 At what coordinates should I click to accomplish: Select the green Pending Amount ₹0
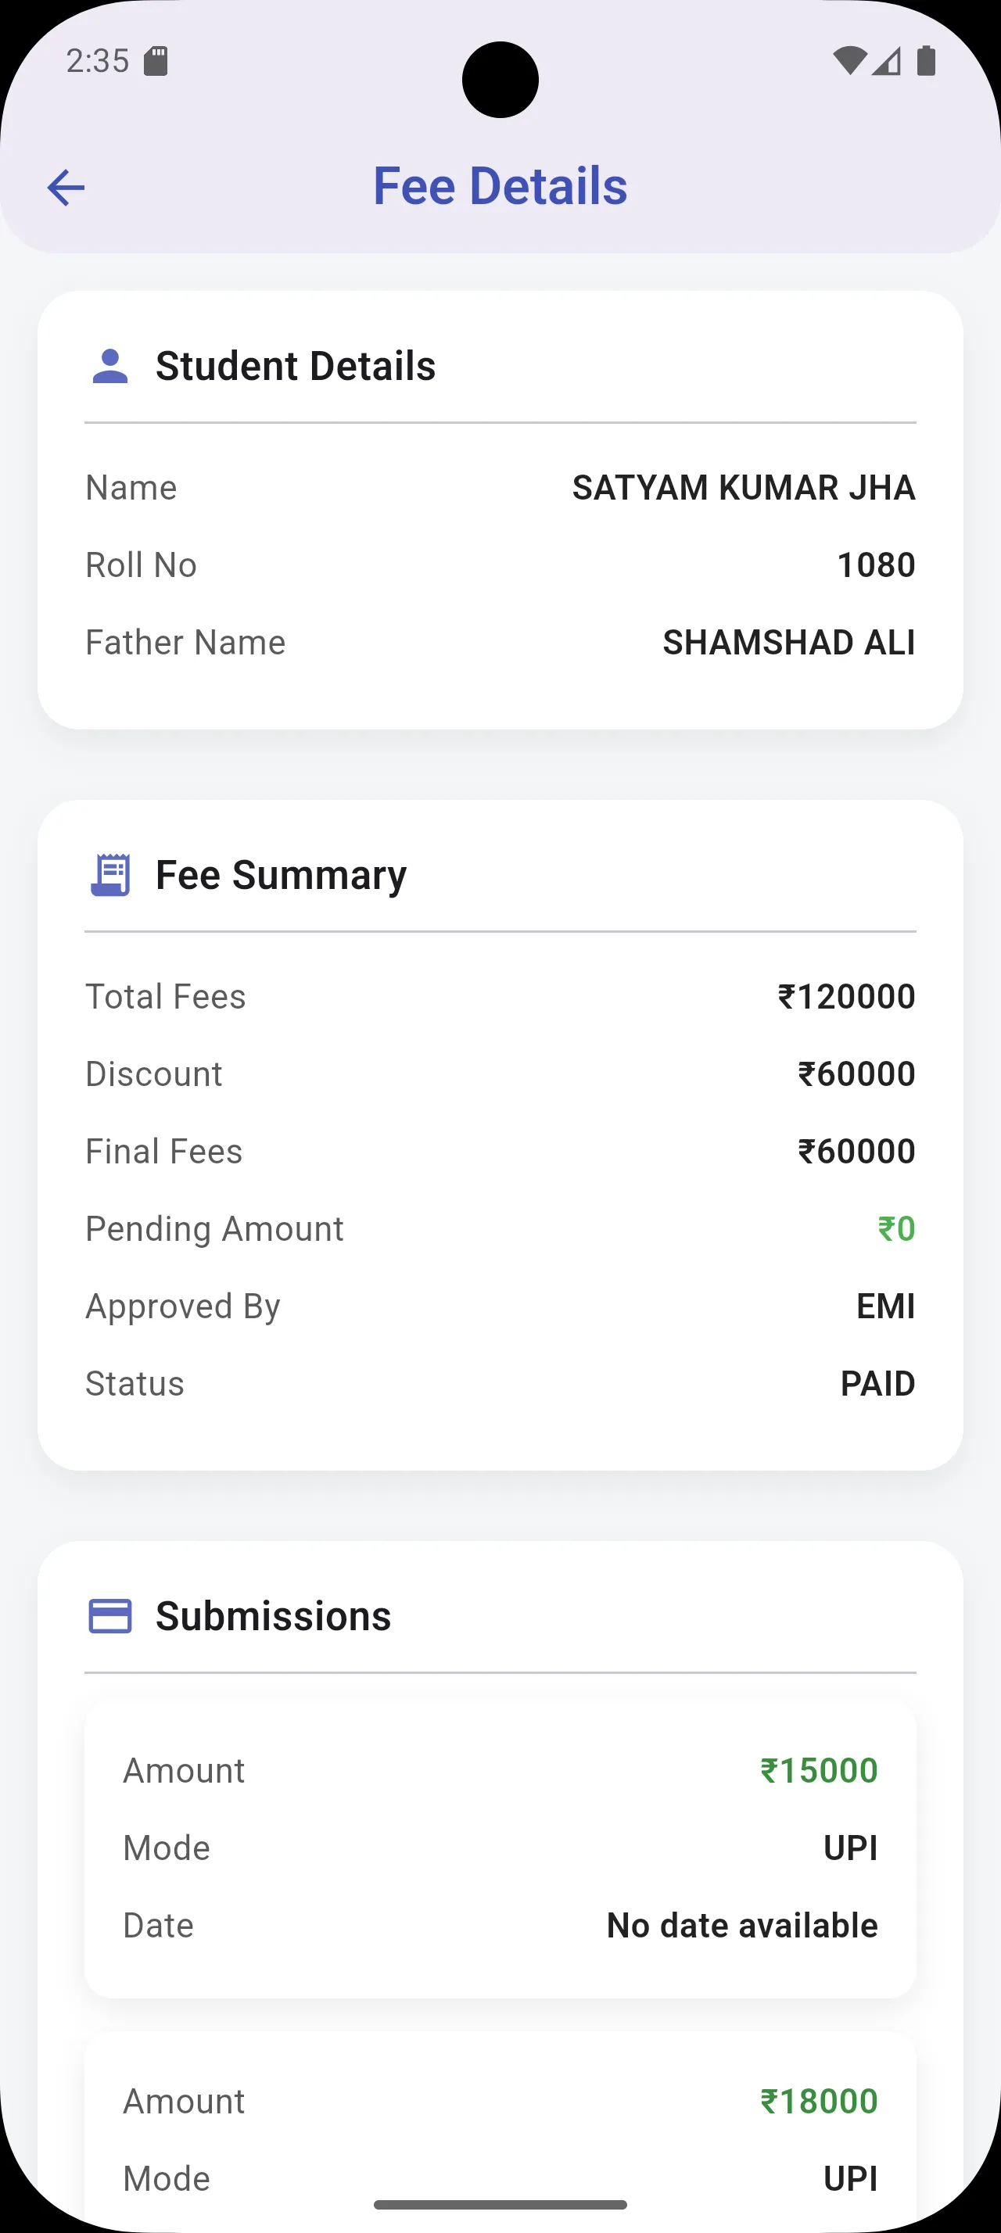[x=896, y=1229]
